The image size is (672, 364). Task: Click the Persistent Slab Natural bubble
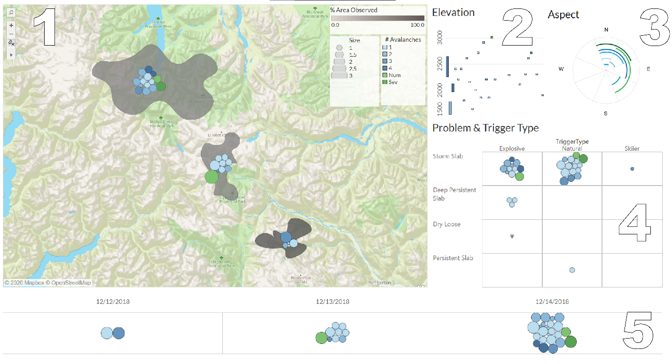pos(572,270)
